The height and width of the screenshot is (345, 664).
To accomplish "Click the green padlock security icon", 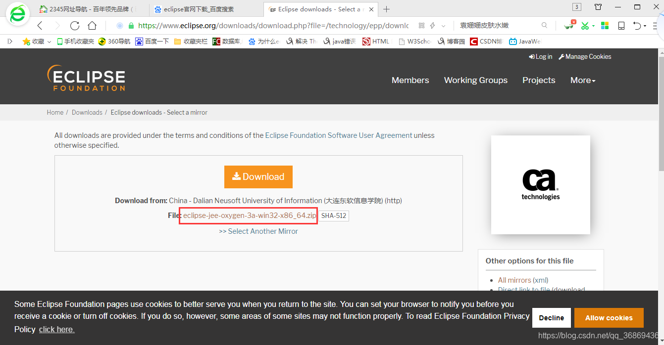I will tap(131, 26).
